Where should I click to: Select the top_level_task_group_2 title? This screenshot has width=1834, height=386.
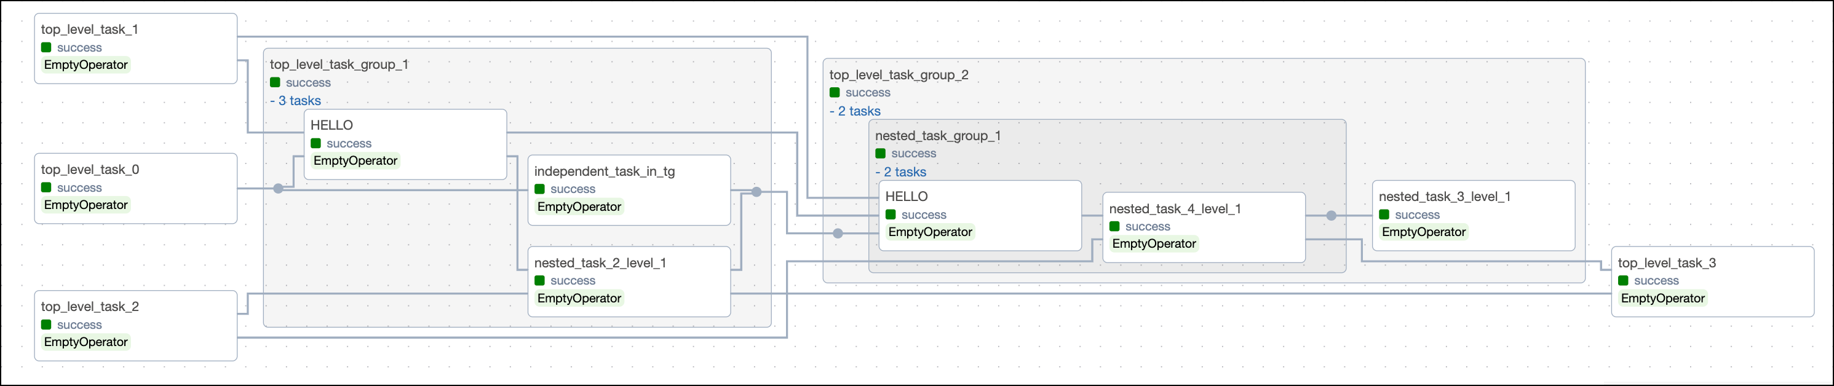[899, 75]
